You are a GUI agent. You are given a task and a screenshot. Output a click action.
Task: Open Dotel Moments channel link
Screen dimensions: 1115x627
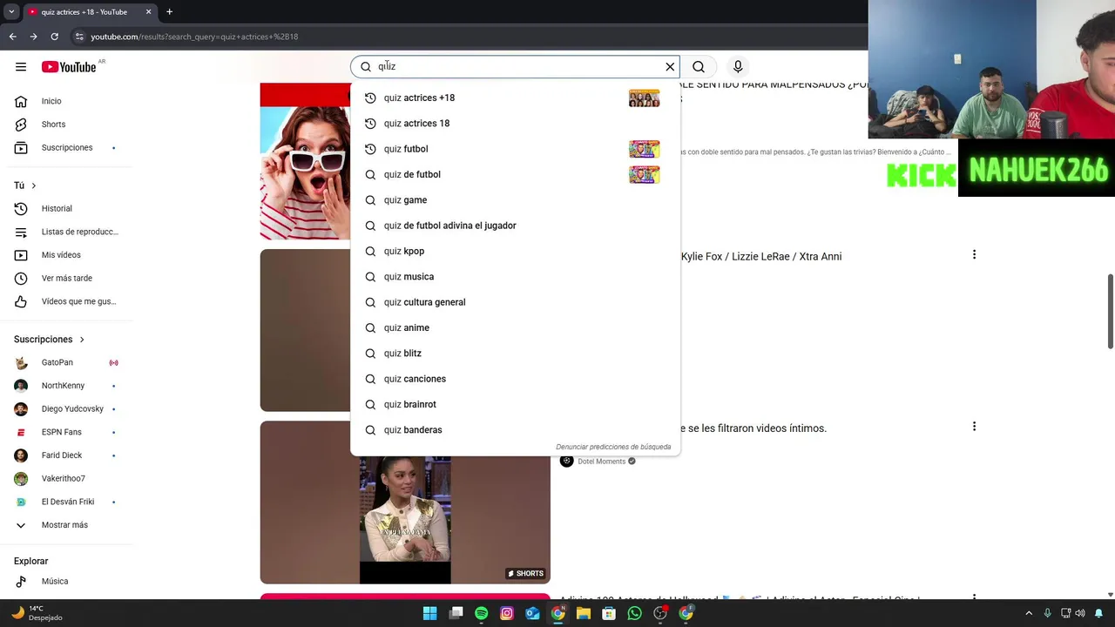601,462
